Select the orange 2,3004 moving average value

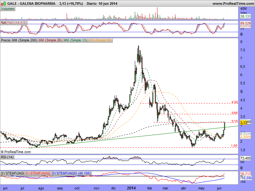point(245,137)
